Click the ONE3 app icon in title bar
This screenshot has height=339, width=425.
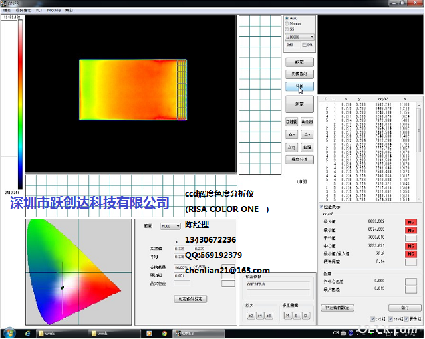point(3,3)
